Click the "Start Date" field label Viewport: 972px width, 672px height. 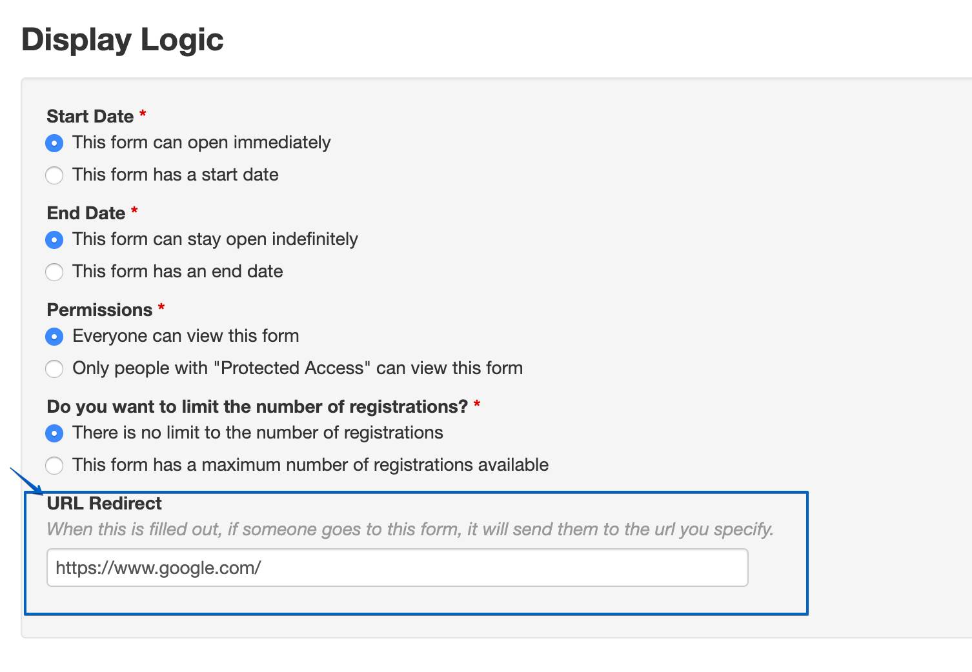point(90,116)
